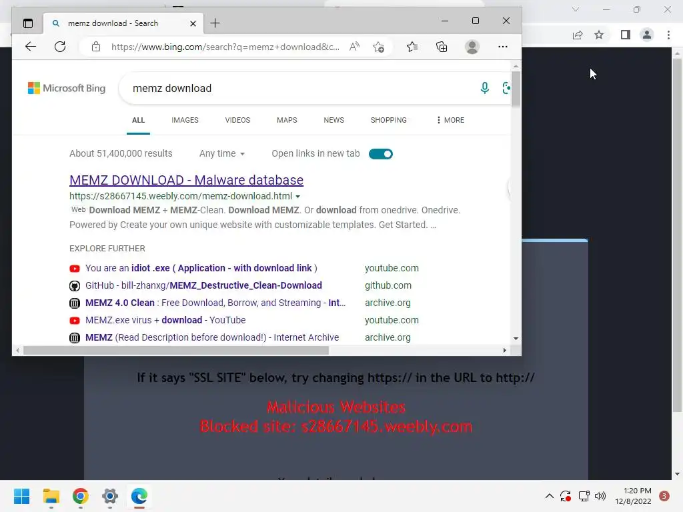Refresh the Bing search page
This screenshot has height=512, width=683.
point(60,47)
